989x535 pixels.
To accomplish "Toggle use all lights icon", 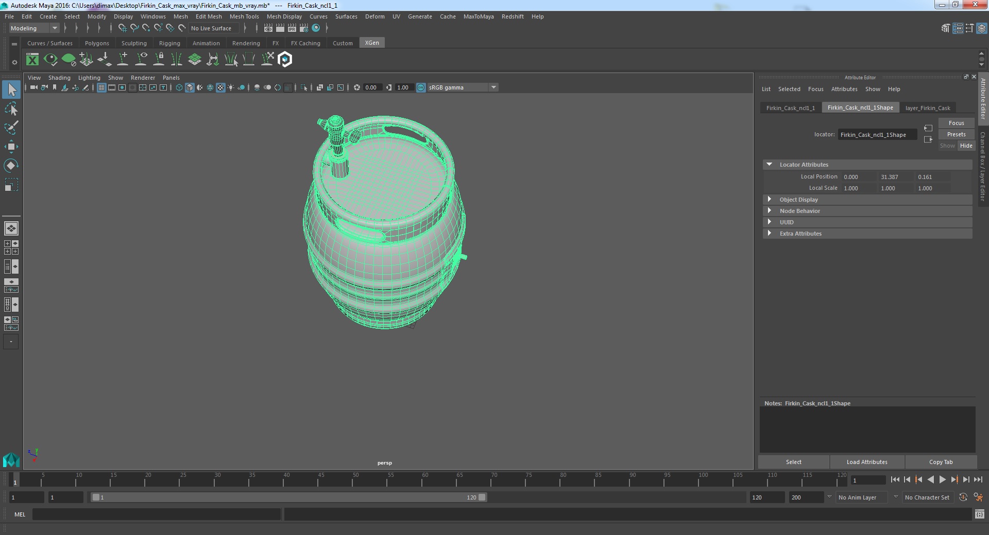I will click(x=231, y=87).
